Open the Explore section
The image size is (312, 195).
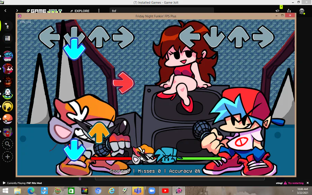pyautogui.click(x=80, y=11)
